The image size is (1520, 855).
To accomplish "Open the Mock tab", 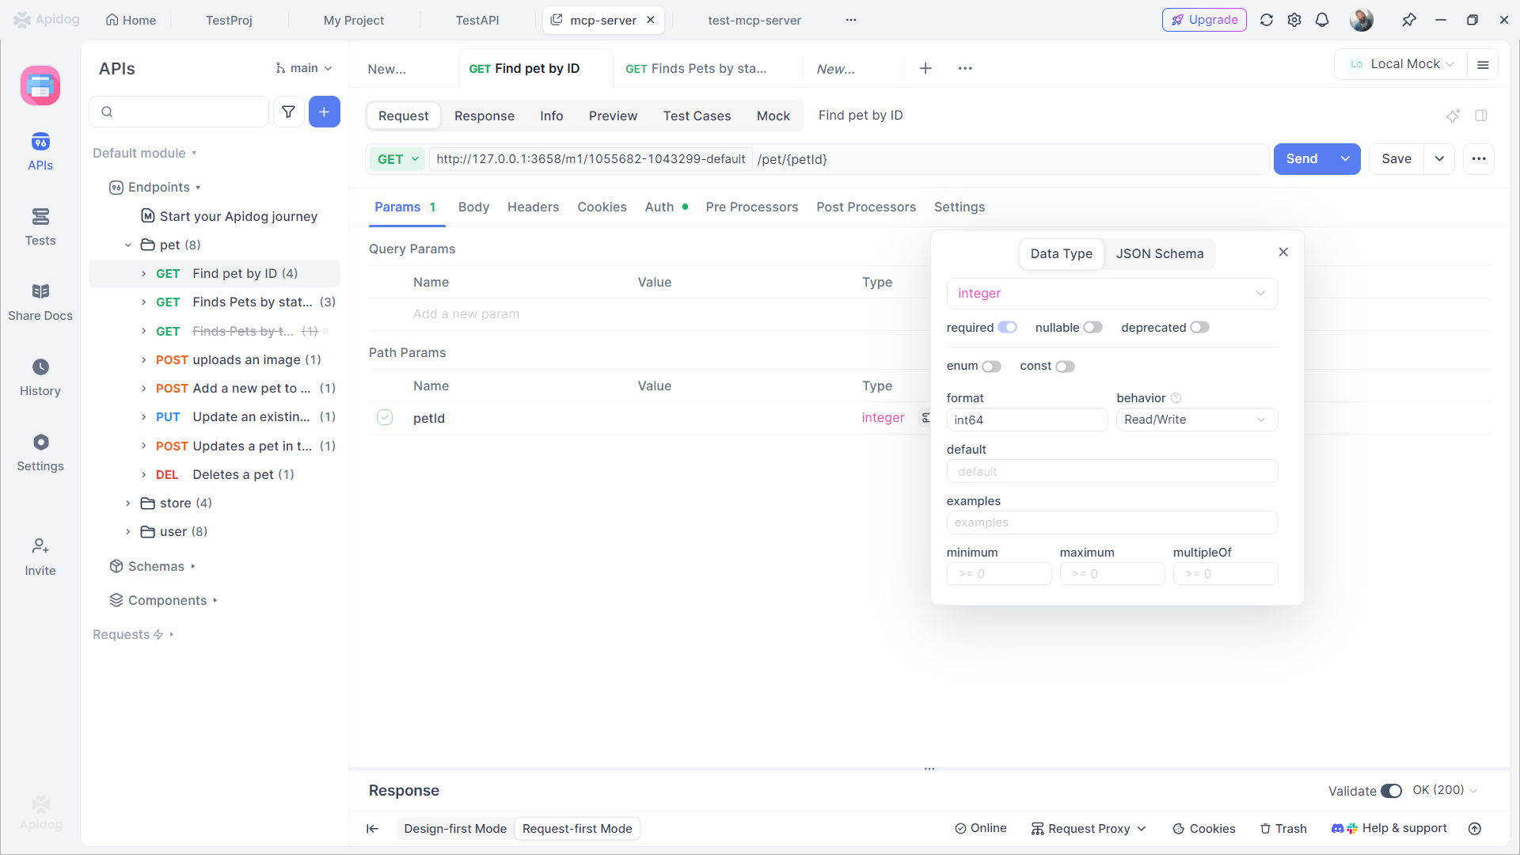I will tap(773, 116).
